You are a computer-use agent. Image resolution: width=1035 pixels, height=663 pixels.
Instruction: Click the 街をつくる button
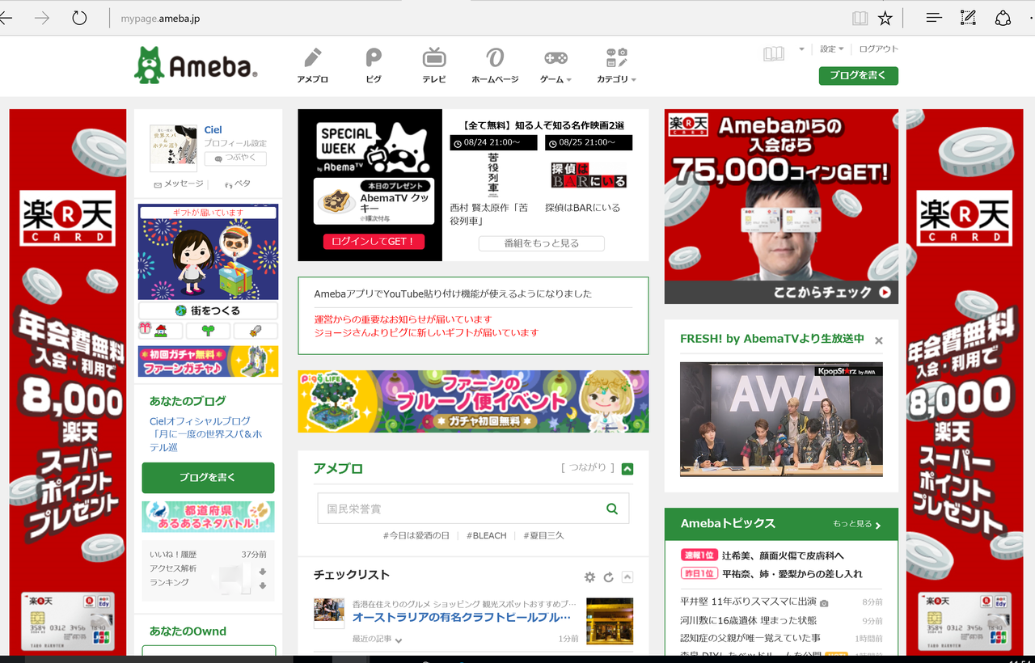pyautogui.click(x=208, y=310)
